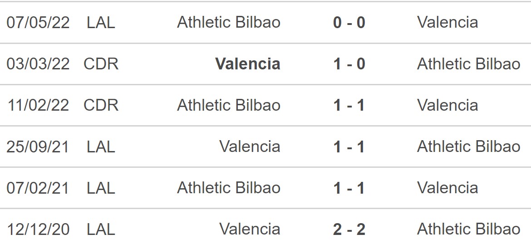Select the 2 - 2 match score
Screen dimensions: 531x249
click(x=349, y=229)
